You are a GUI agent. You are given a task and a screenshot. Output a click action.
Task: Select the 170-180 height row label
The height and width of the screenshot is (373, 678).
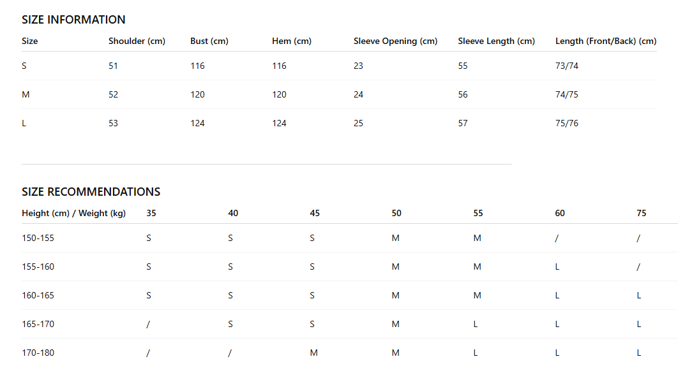click(x=38, y=353)
